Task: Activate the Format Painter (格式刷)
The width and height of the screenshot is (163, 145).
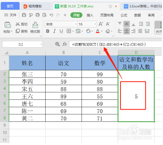Action: click(x=35, y=28)
